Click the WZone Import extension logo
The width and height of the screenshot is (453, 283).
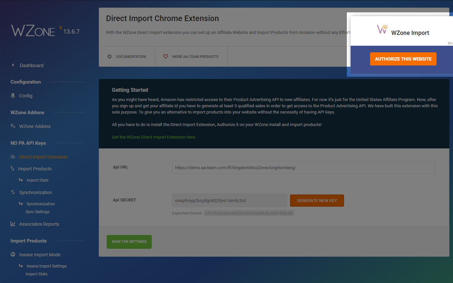pos(383,29)
